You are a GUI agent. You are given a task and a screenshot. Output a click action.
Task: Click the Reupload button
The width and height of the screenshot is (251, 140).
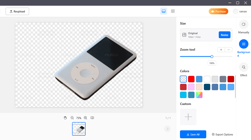(17, 11)
